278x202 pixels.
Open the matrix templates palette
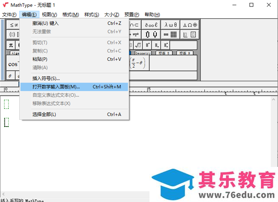coord(170,34)
